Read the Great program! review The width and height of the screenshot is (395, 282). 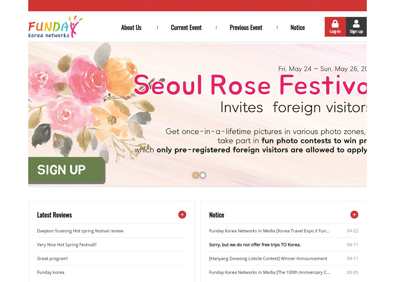52,258
